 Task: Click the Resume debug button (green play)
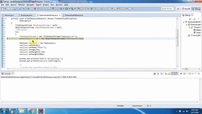28,9
